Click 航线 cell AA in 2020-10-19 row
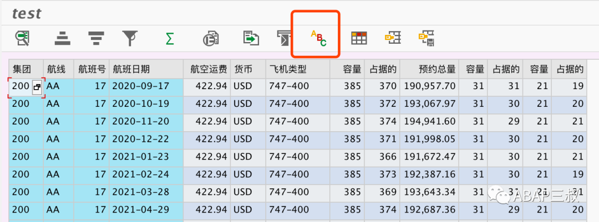This screenshot has height=222, width=599. click(58, 104)
